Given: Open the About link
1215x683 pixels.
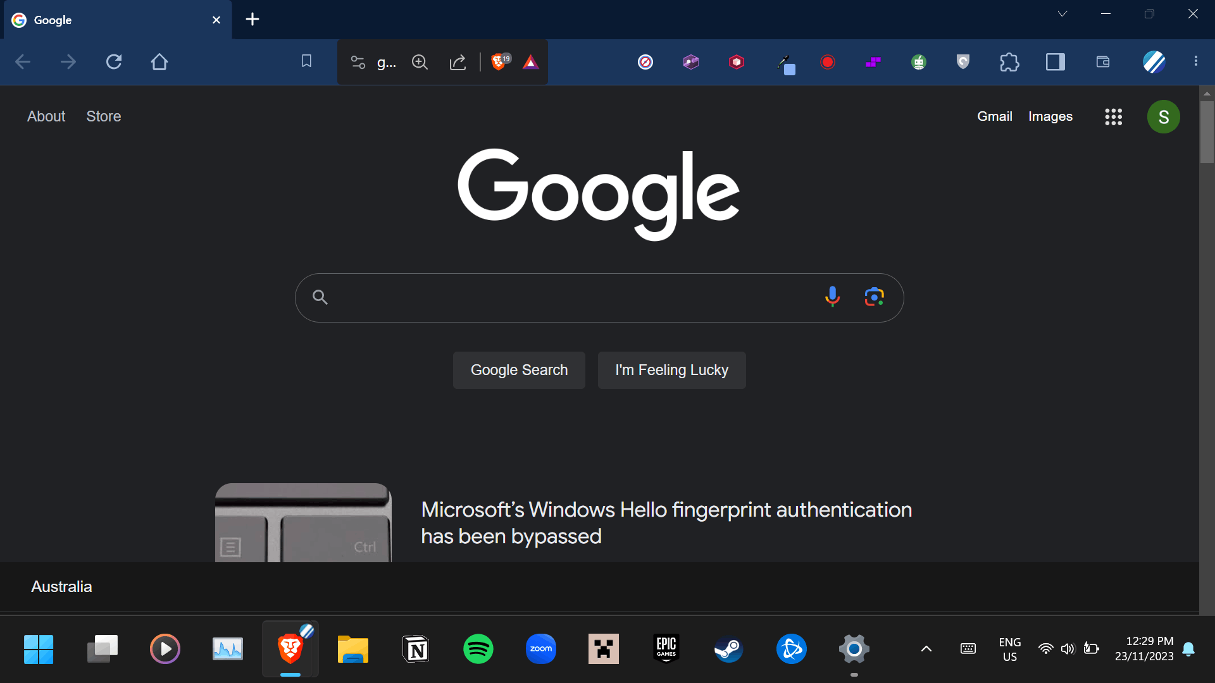Looking at the screenshot, I should coord(46,116).
